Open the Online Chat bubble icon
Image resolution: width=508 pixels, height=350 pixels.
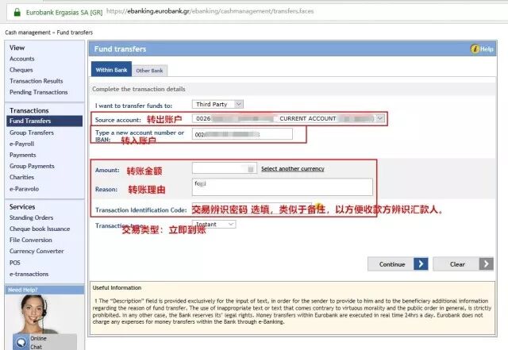21,343
